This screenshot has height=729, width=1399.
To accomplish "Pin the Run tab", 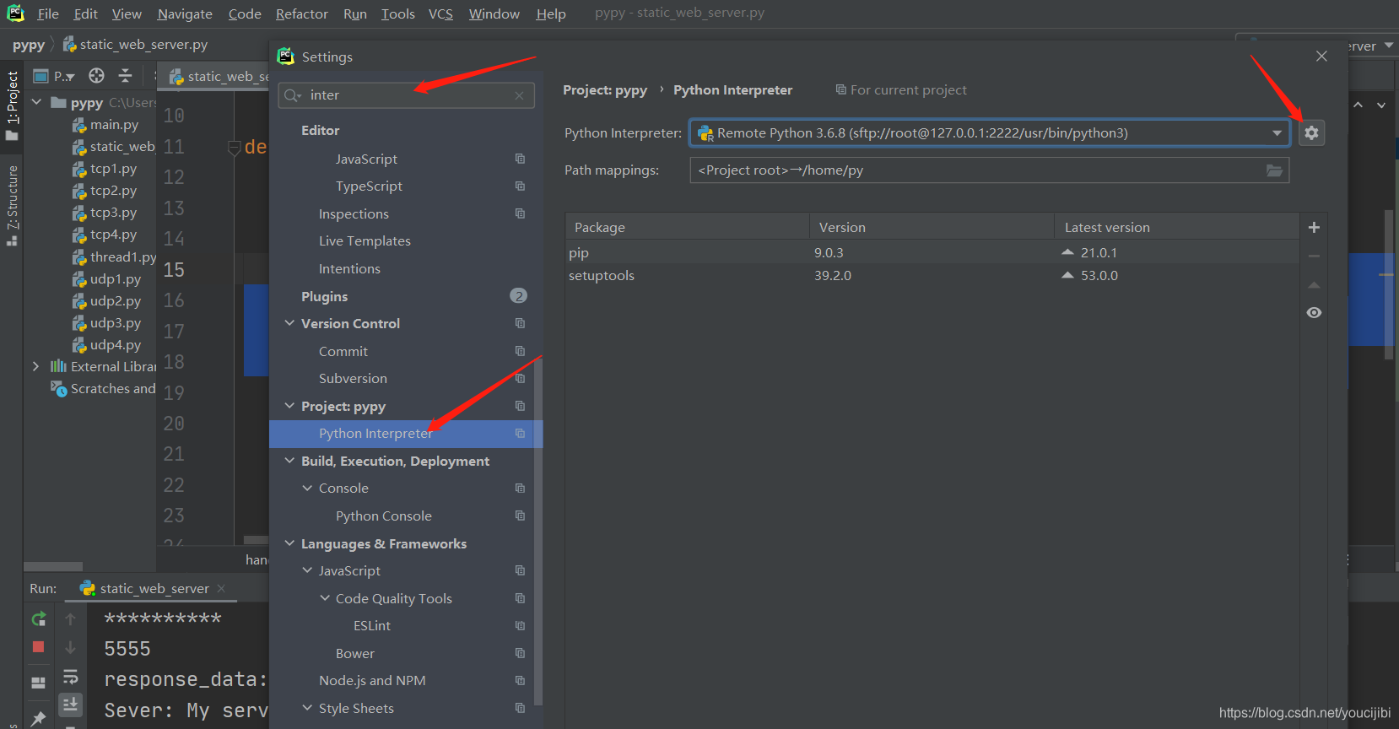I will pos(38,718).
